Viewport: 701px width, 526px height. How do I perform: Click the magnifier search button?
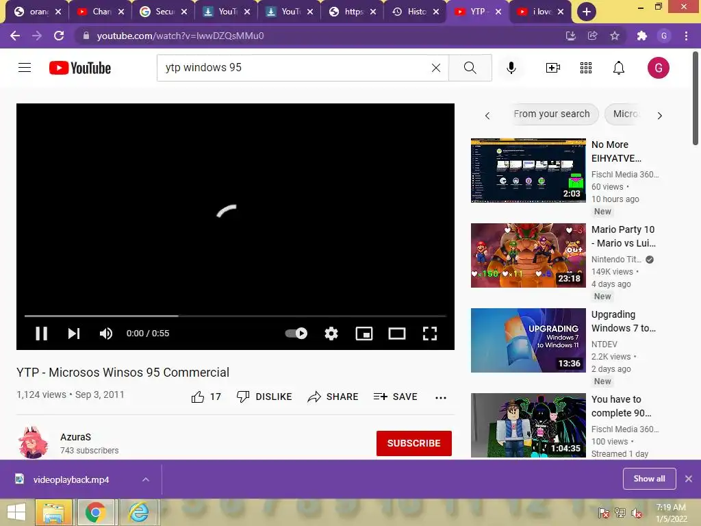coord(470,68)
